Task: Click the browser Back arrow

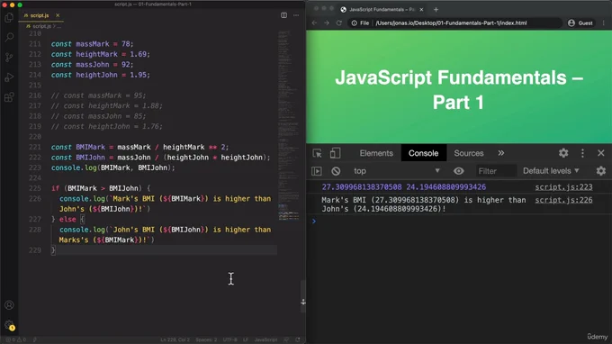Action: pos(315,23)
